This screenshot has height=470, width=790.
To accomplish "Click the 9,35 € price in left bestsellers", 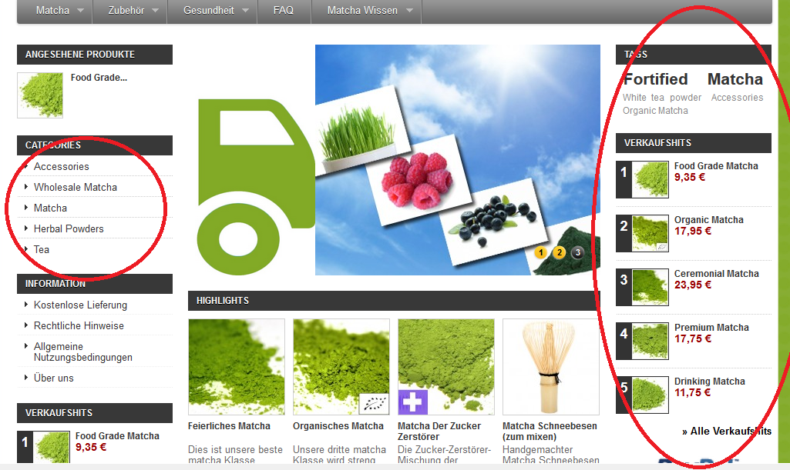I will 91,447.
